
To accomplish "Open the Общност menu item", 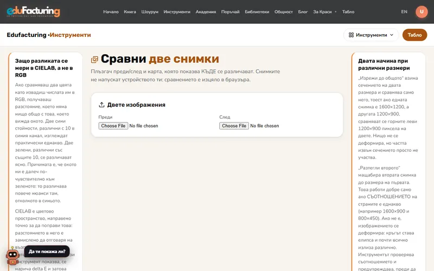I will pos(283,11).
